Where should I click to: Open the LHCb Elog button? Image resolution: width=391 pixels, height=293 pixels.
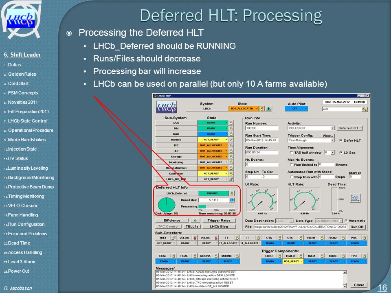point(219,227)
